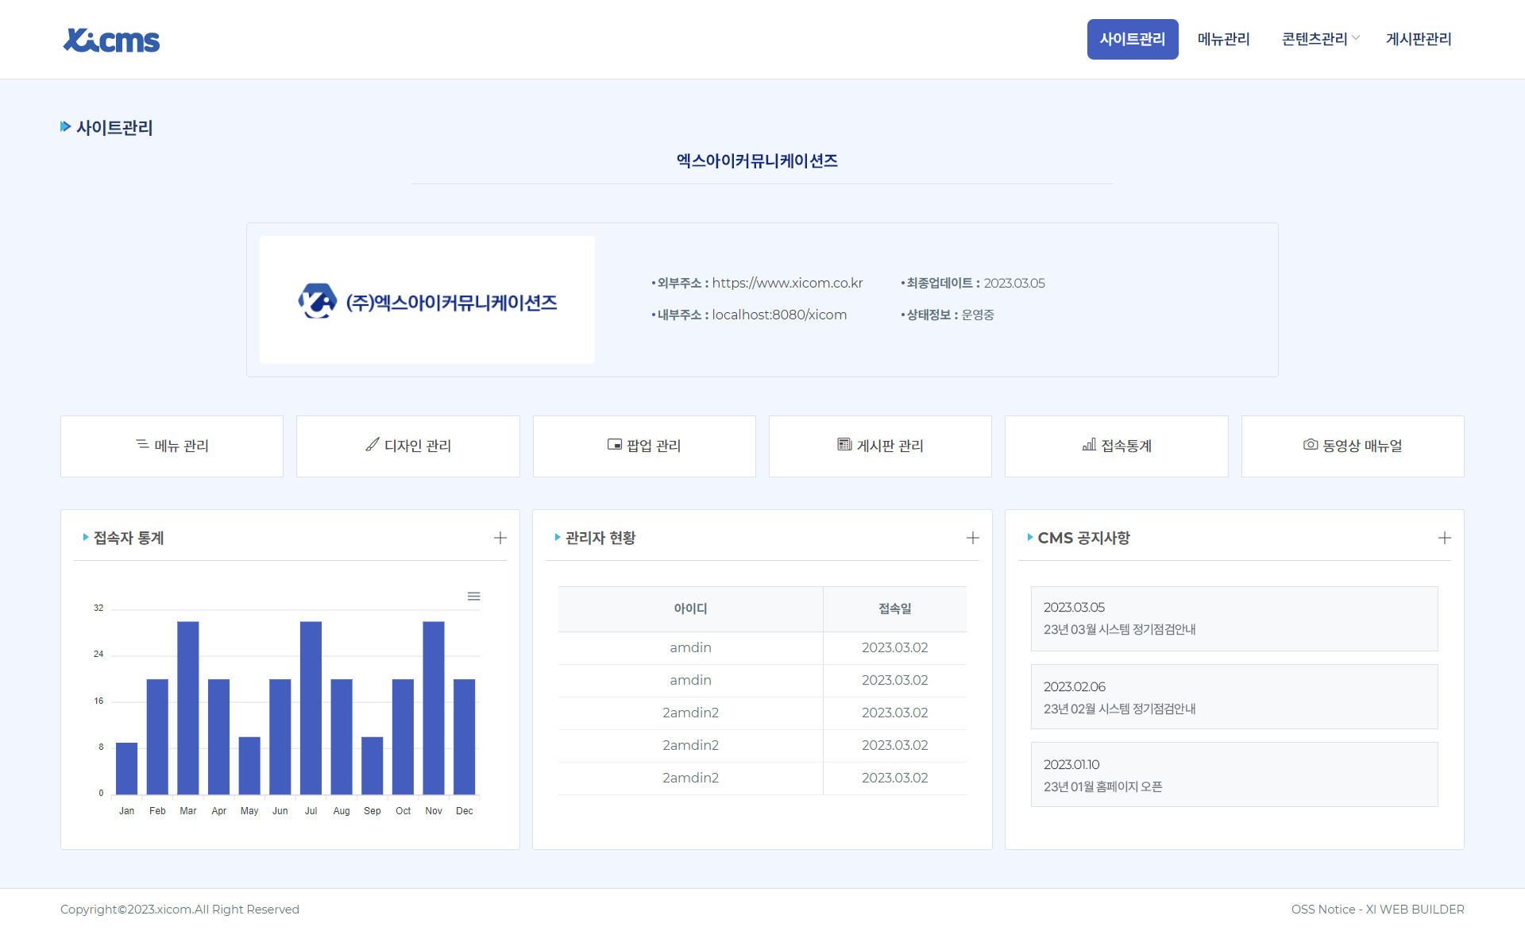The image size is (1525, 931).
Task: Click the 게시판 관리 quick button
Action: coord(880,446)
